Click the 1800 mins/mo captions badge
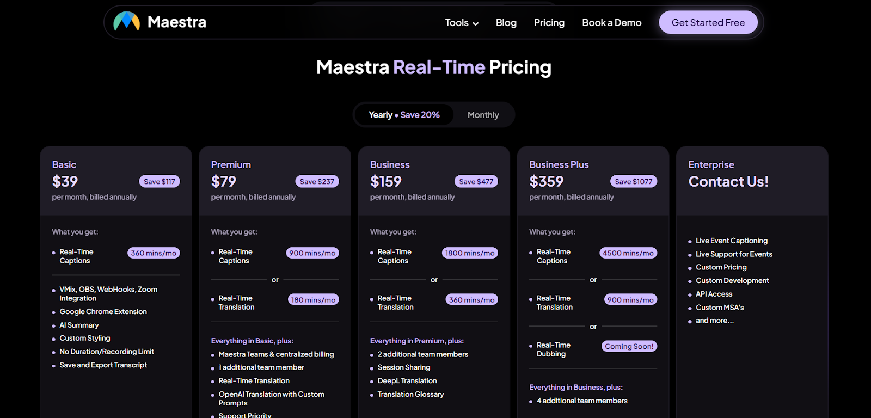This screenshot has height=418, width=871. (x=470, y=253)
